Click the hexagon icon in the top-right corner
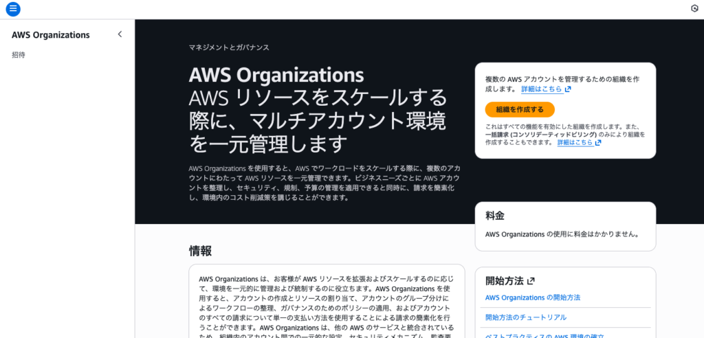 click(694, 8)
